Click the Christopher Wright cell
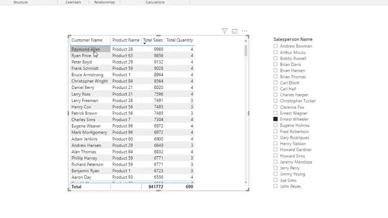This screenshot has height=218, width=388. (x=90, y=81)
